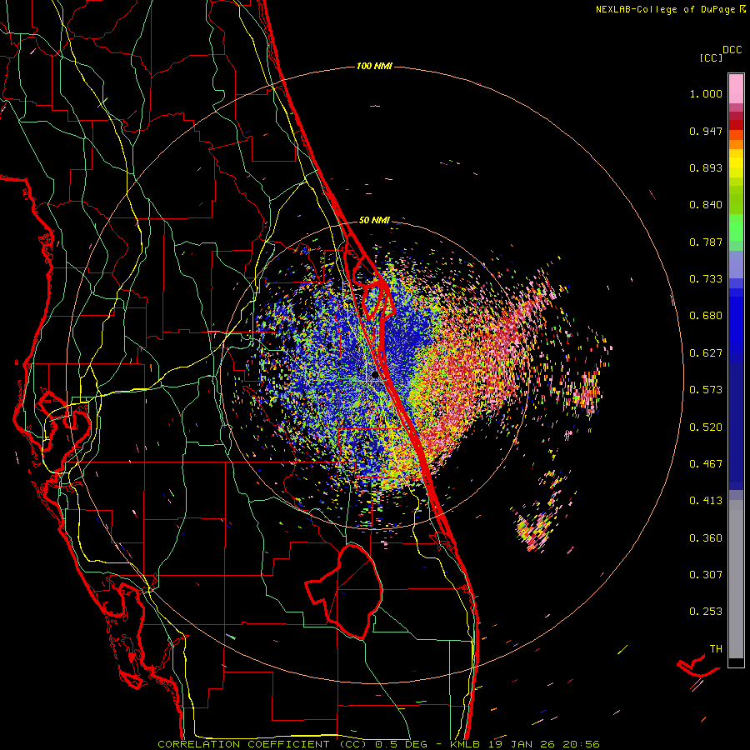The height and width of the screenshot is (750, 750).
Task: Select the 0.467 scale value
Action: [706, 464]
